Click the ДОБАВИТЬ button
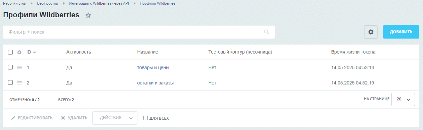 401,32
